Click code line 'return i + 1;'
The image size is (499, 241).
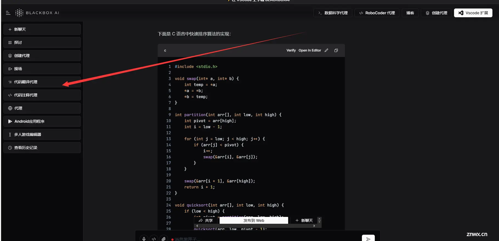pyautogui.click(x=200, y=187)
